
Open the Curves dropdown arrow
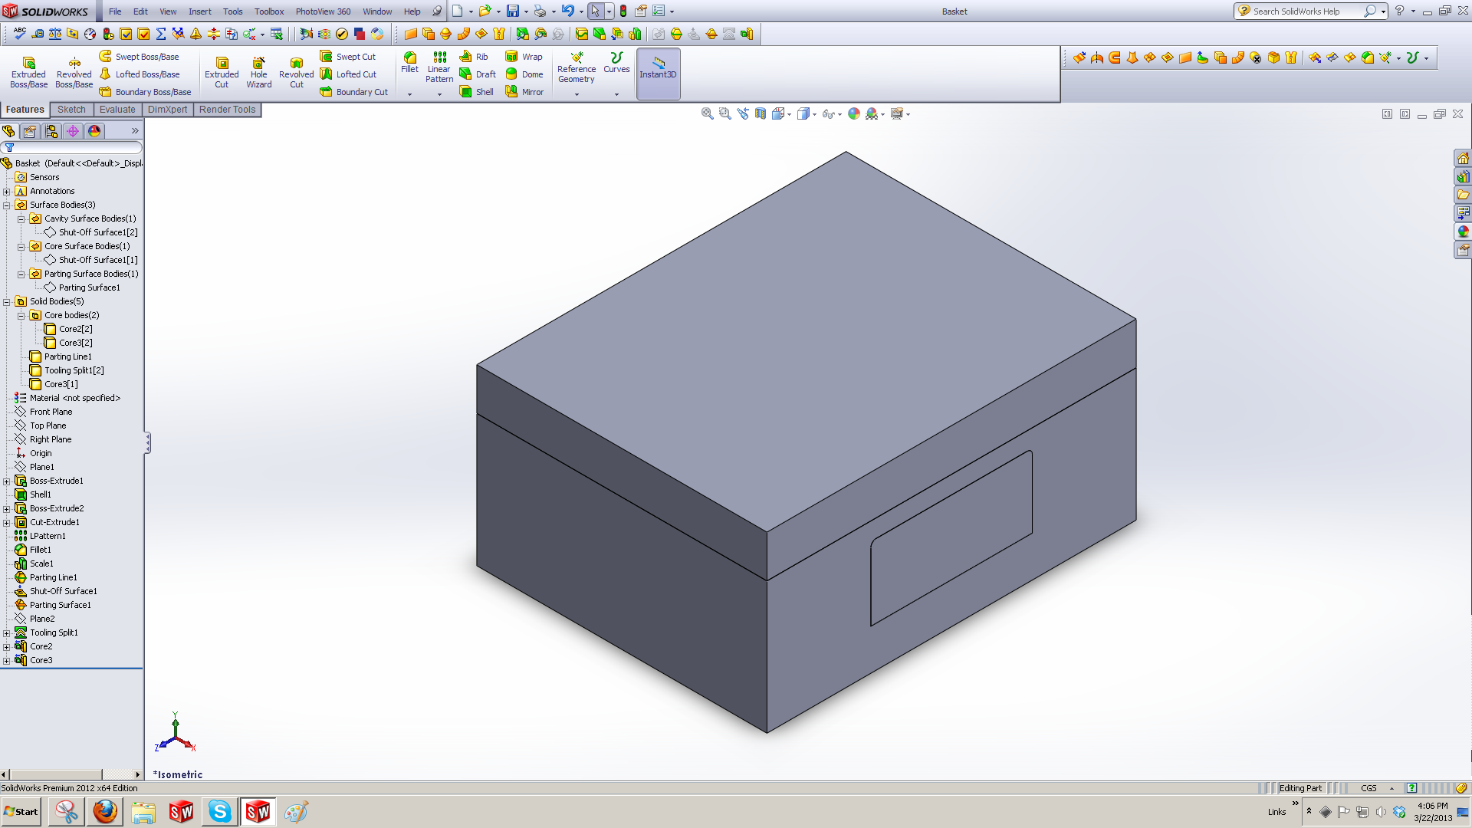(x=616, y=94)
